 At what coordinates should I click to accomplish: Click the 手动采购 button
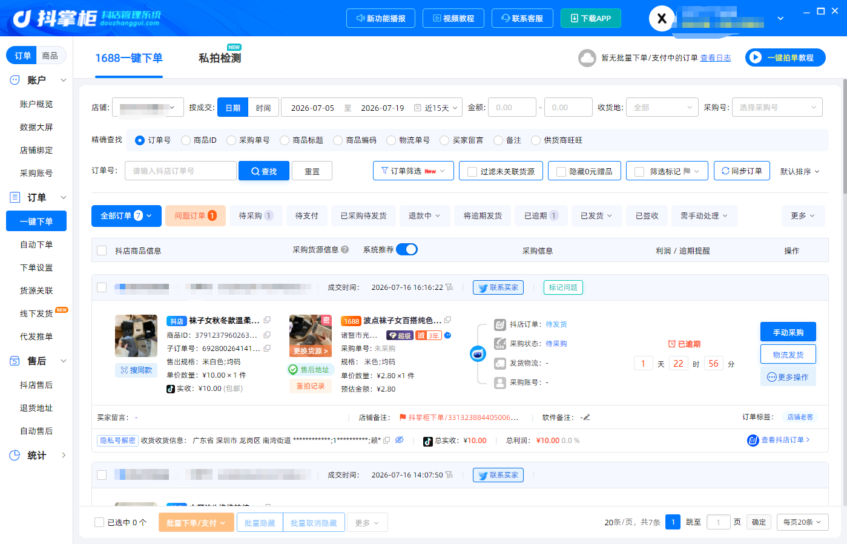click(788, 332)
